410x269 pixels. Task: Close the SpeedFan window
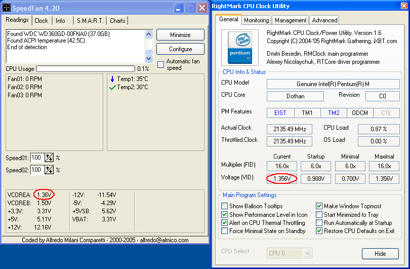pos(202,8)
